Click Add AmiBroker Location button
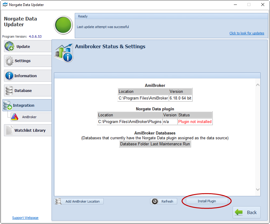This screenshot has height=224, width=270. tap(79, 201)
